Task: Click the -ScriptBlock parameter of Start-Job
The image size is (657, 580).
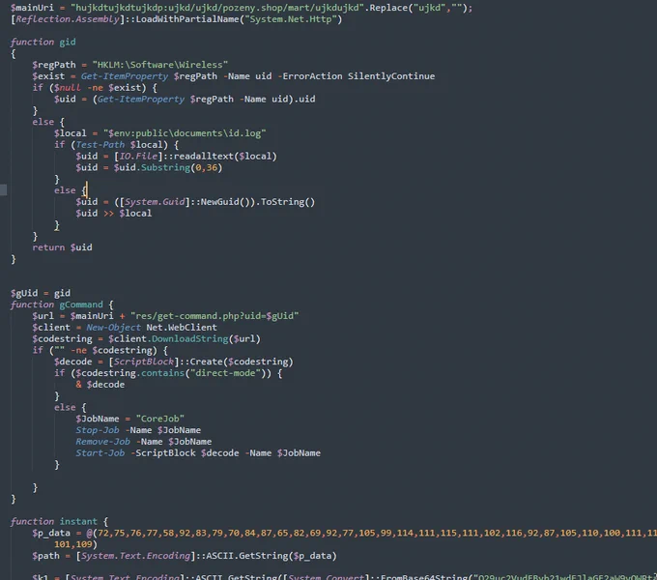Action: click(163, 453)
